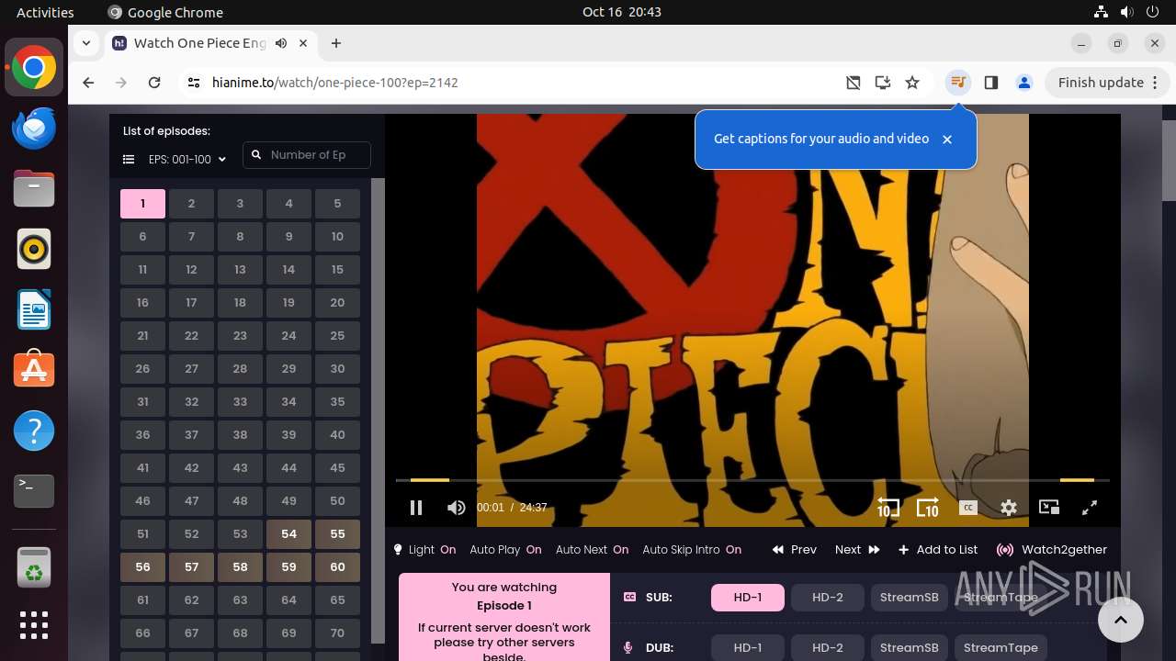Open Terminal from the dock
This screenshot has height=661, width=1176.
(x=34, y=491)
